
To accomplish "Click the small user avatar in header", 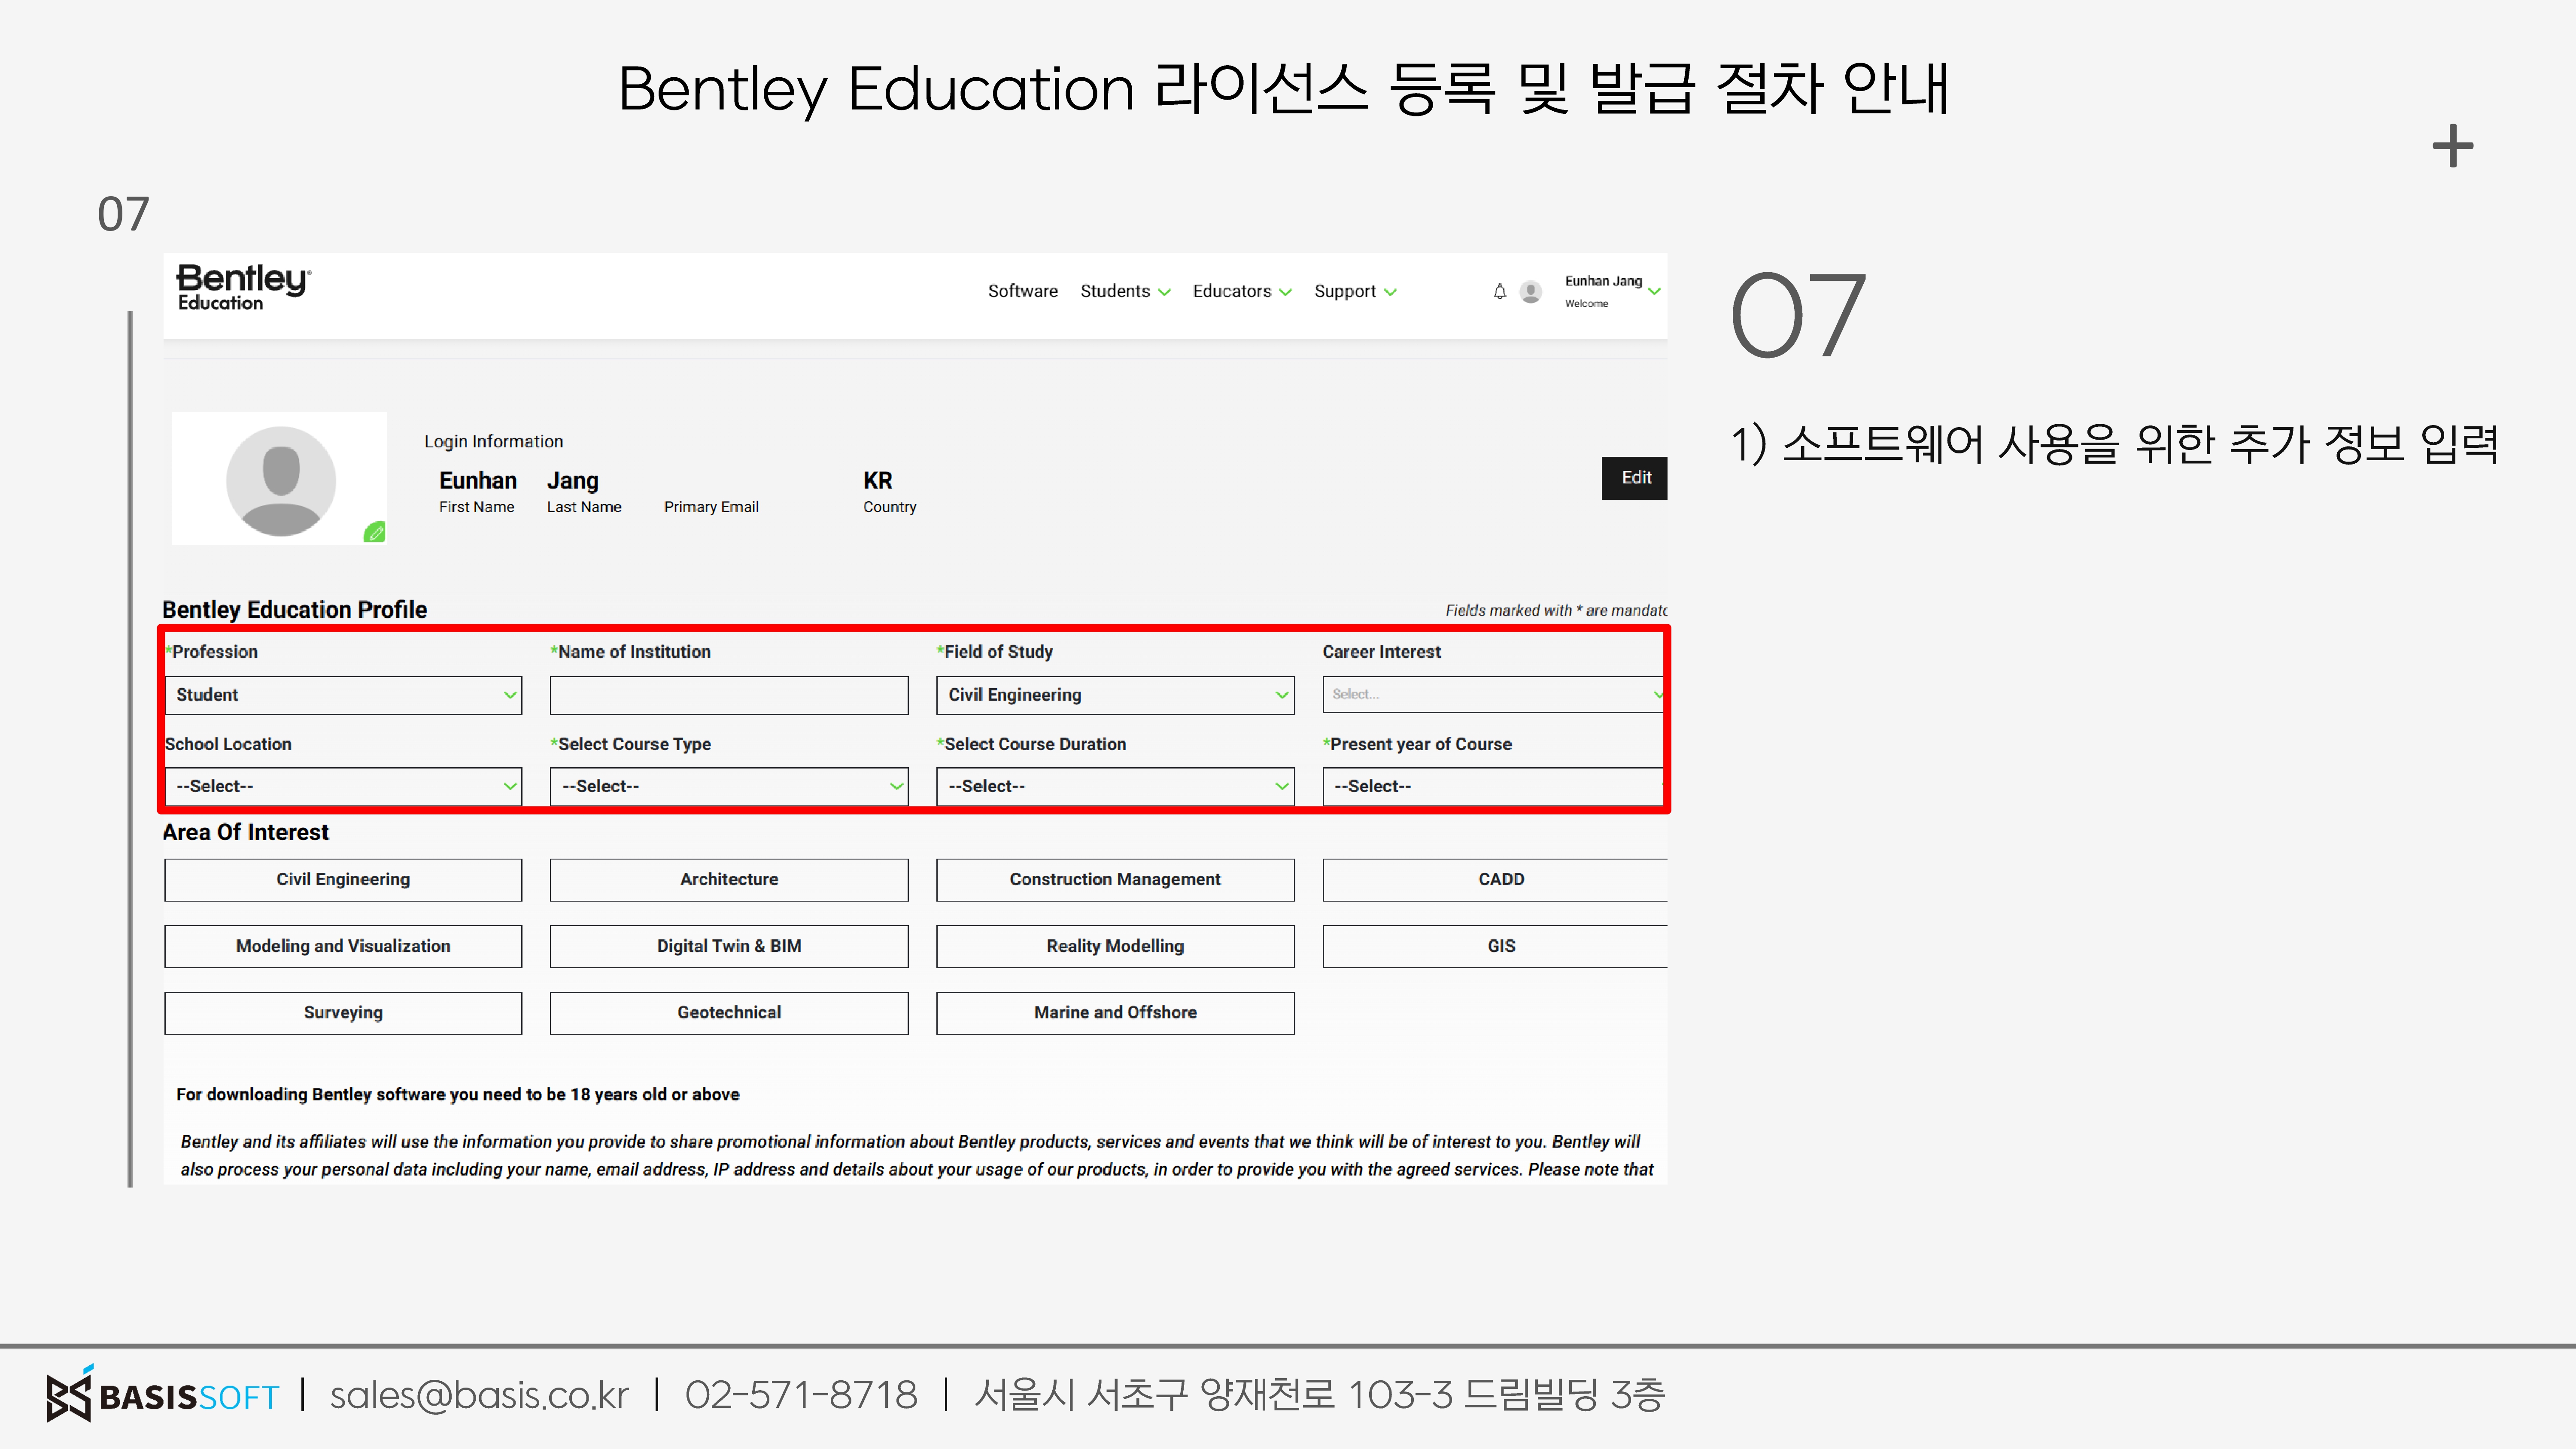I will coord(1530,291).
